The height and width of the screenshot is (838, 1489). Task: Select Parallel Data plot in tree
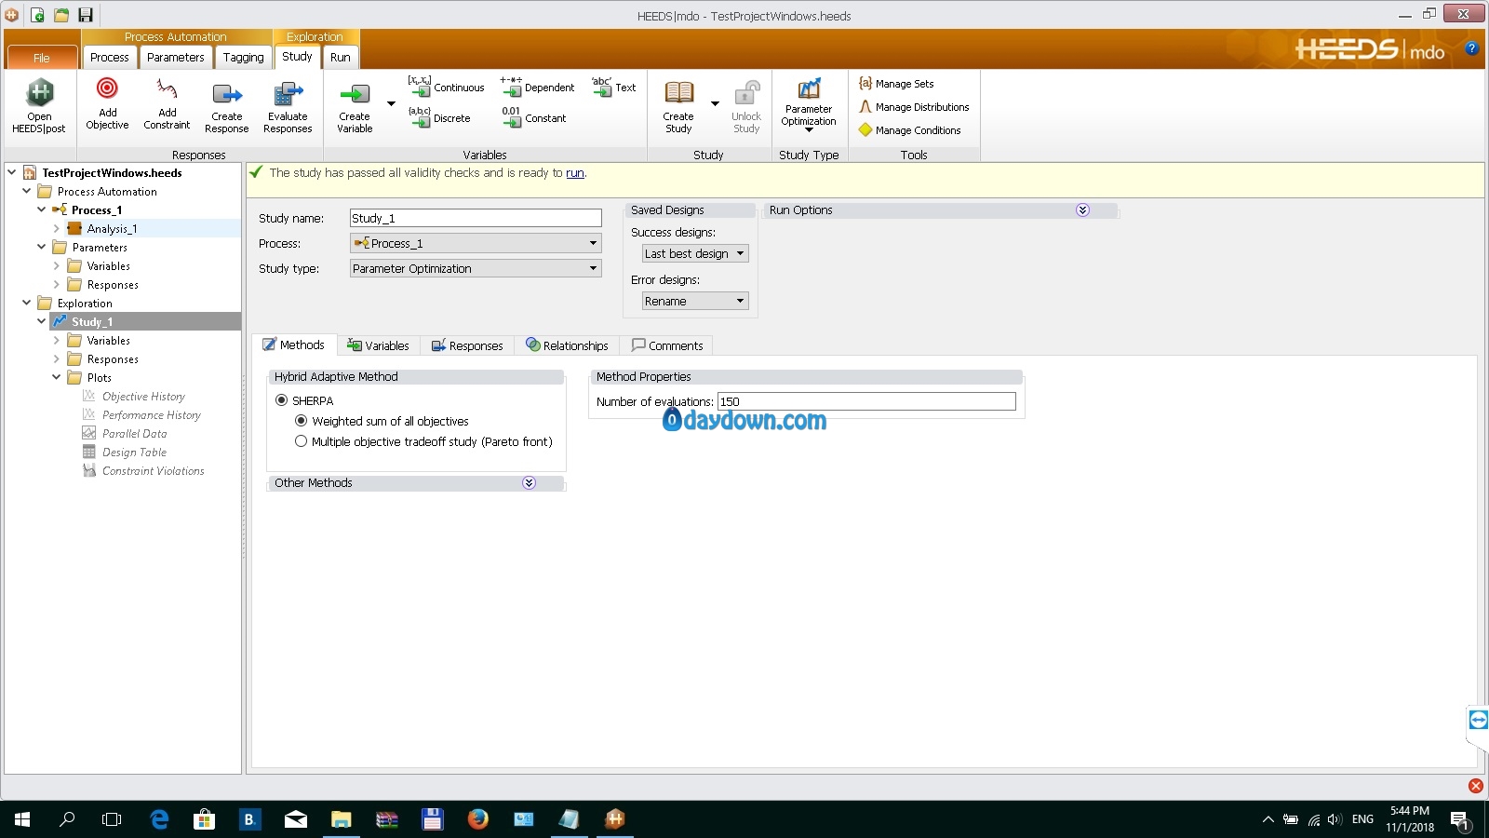135,434
